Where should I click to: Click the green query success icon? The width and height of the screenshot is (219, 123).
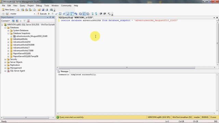(57, 117)
